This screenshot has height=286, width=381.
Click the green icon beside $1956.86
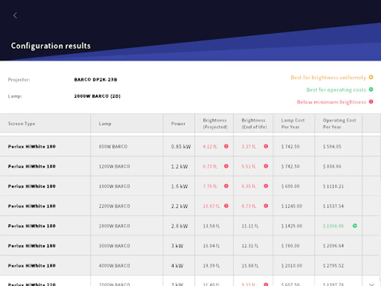pyautogui.click(x=355, y=226)
